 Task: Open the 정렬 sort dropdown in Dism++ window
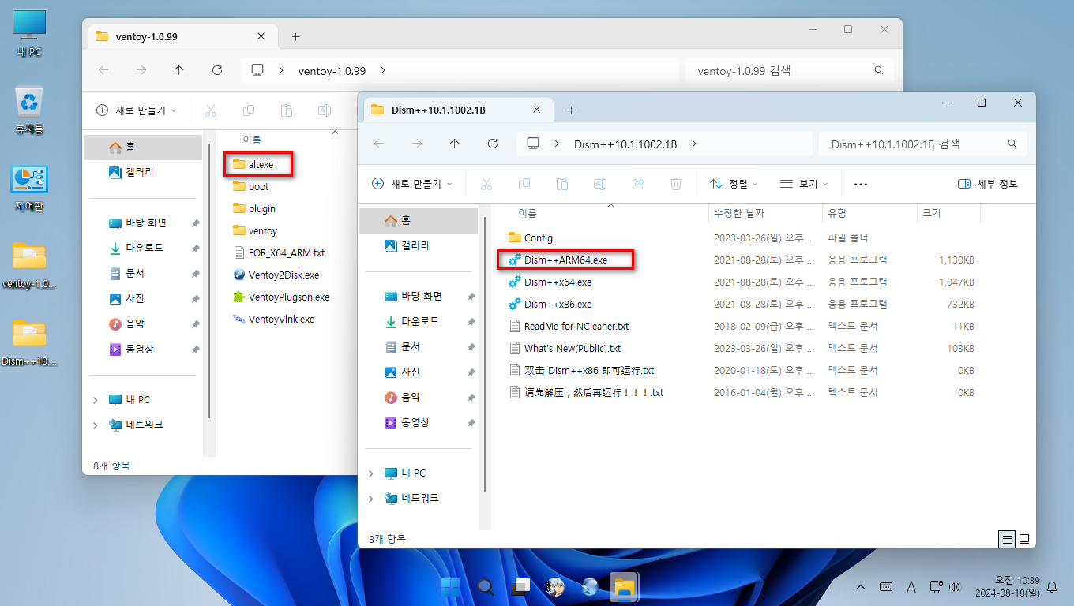[x=734, y=184]
